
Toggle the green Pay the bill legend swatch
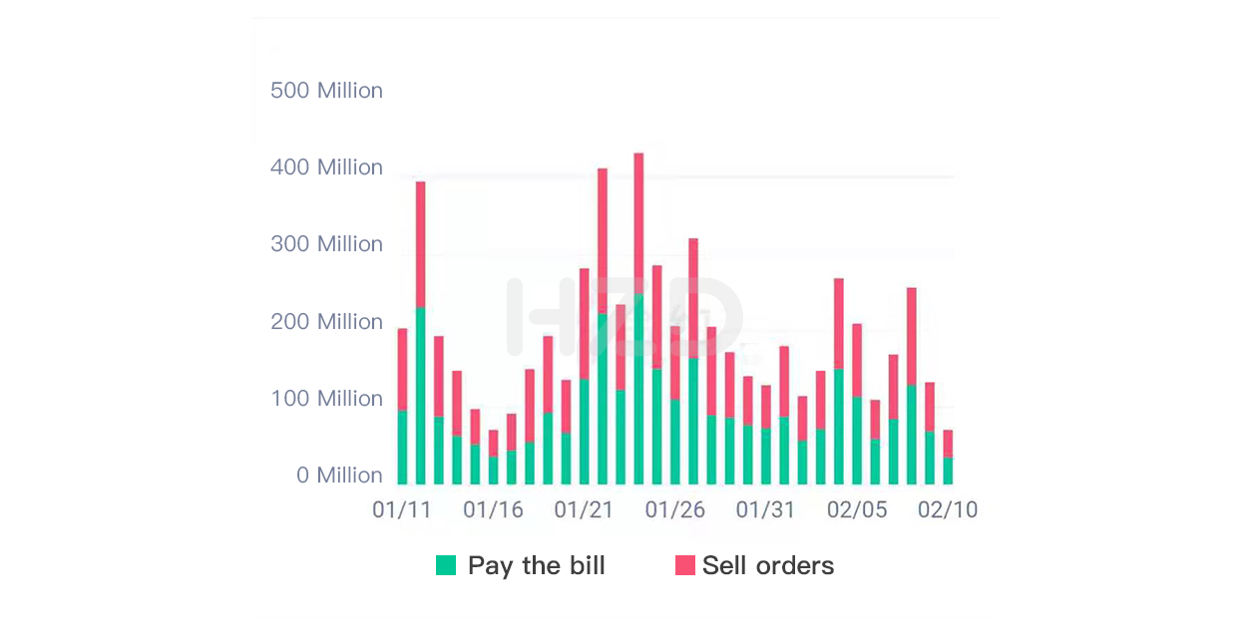[446, 565]
